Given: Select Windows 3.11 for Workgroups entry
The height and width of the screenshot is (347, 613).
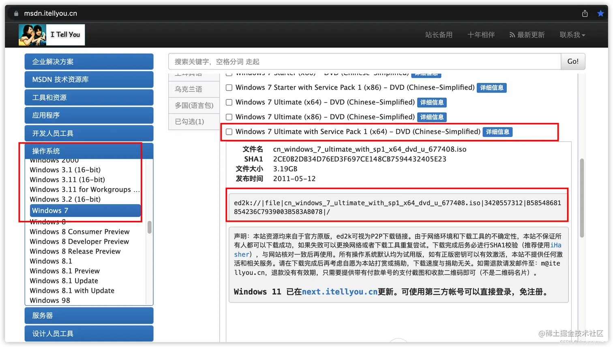Looking at the screenshot, I should (x=84, y=189).
